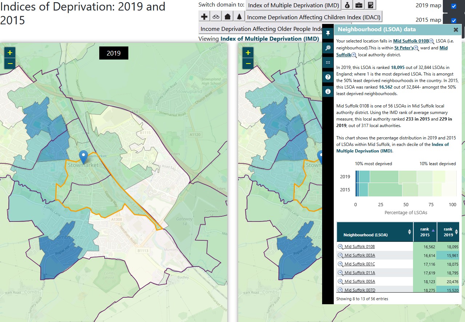
Task: Click the 16,614 rank 2015 cell
Action: point(425,256)
